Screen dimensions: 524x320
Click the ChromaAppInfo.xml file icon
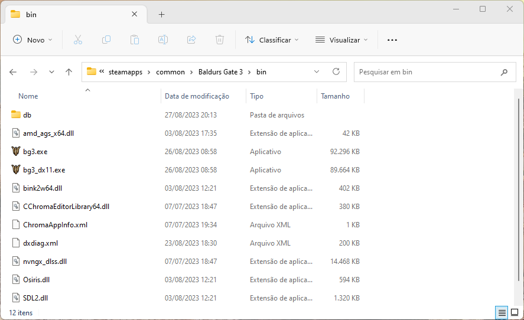coord(16,224)
